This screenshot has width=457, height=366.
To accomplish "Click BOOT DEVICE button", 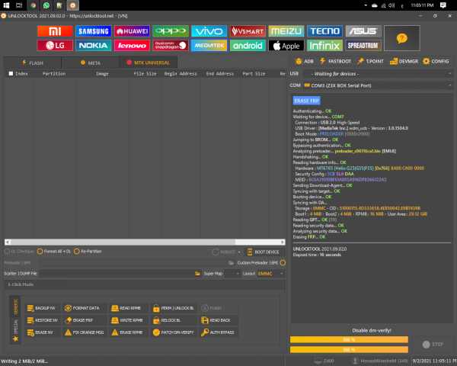I will pos(264,252).
